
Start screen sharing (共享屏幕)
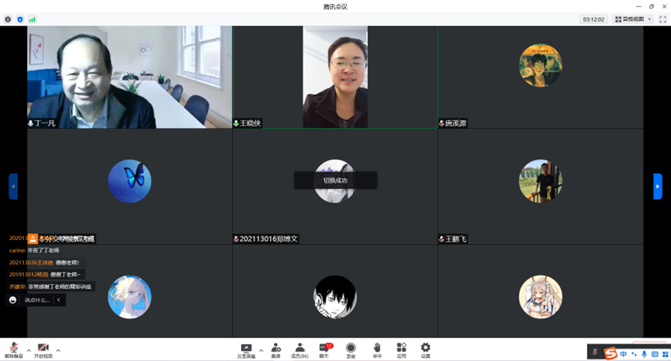(x=247, y=349)
